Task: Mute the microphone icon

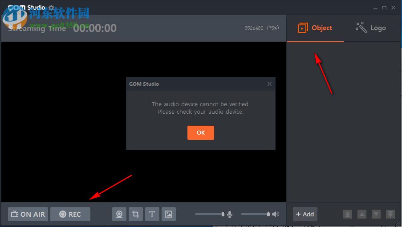Action: coord(230,214)
